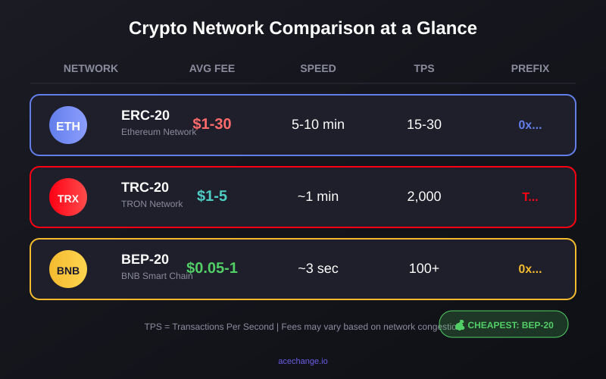This screenshot has width=606, height=379.
Task: Click the PREFIX column header
Action: pyautogui.click(x=530, y=68)
